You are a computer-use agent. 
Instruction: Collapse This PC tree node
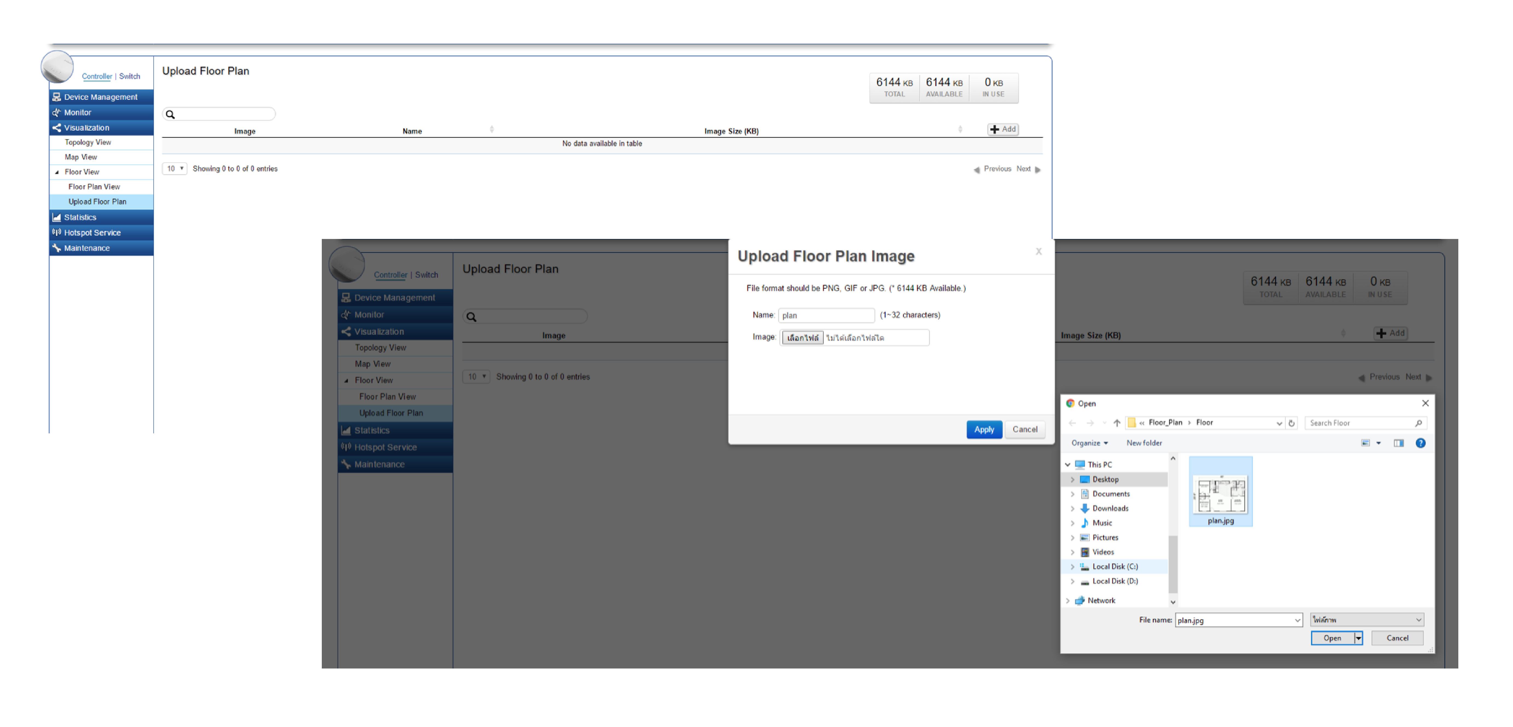1068,465
